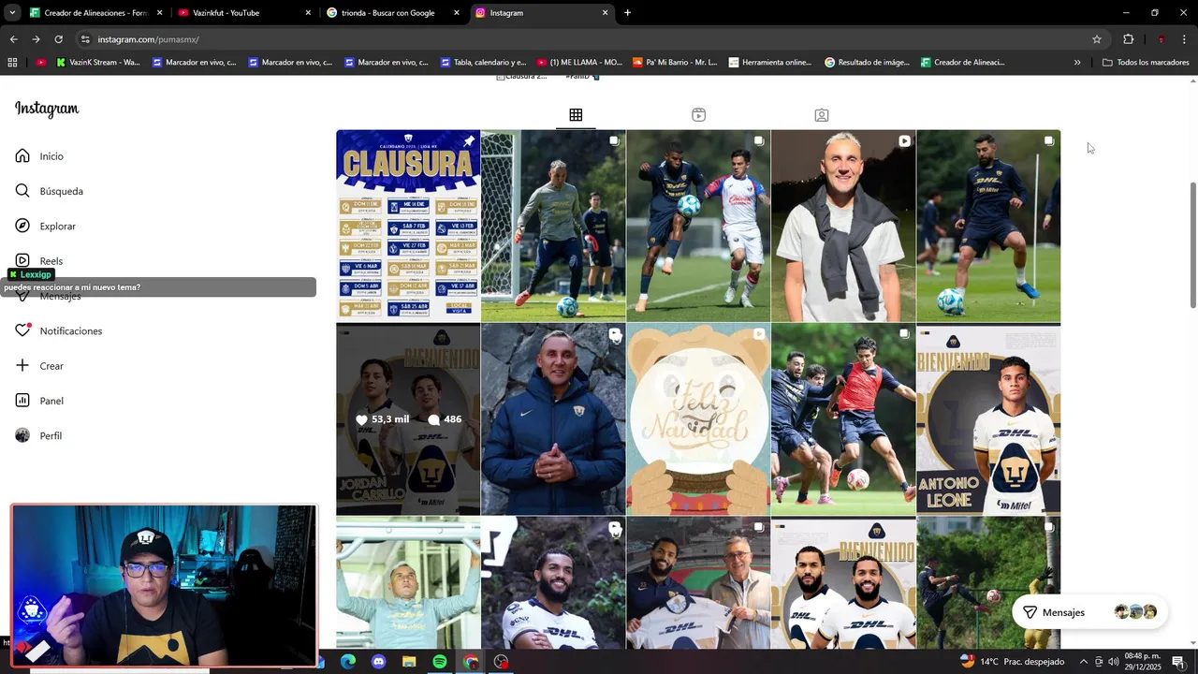The image size is (1198, 674).
Task: Open Herramienta online bookmark
Action: click(769, 63)
